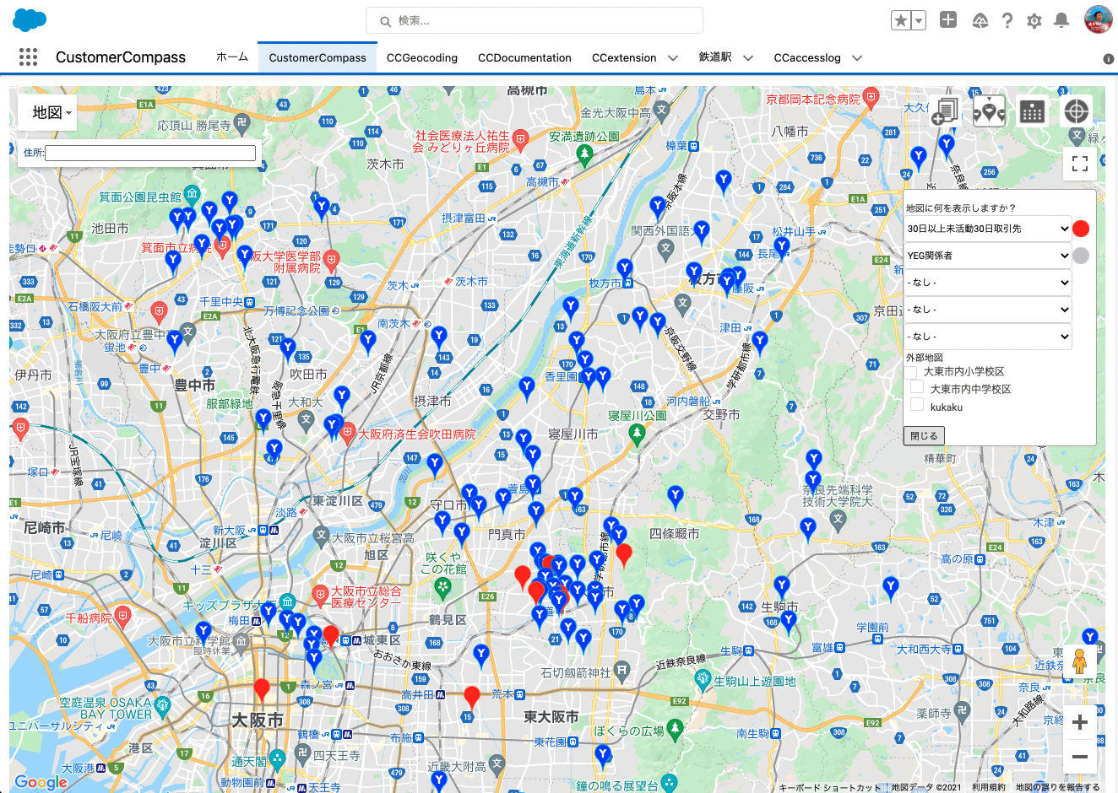Open Favorites star icon
The image size is (1118, 793).
click(x=901, y=20)
